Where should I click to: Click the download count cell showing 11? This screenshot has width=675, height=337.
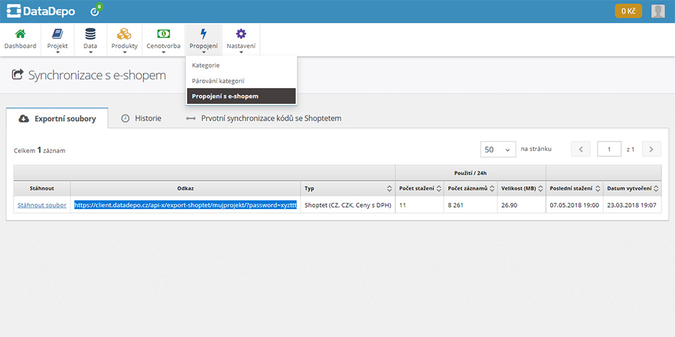pos(420,205)
